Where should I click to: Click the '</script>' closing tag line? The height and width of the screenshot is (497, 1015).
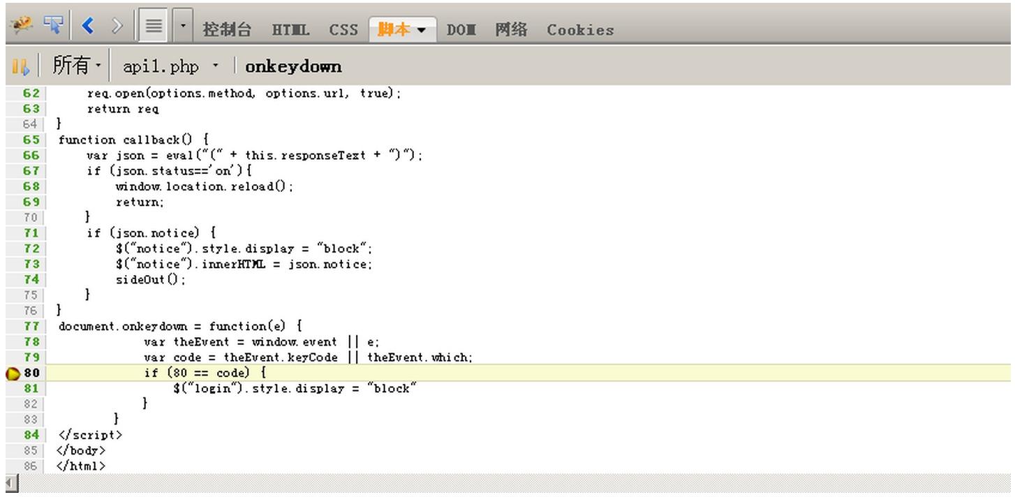[x=89, y=435]
